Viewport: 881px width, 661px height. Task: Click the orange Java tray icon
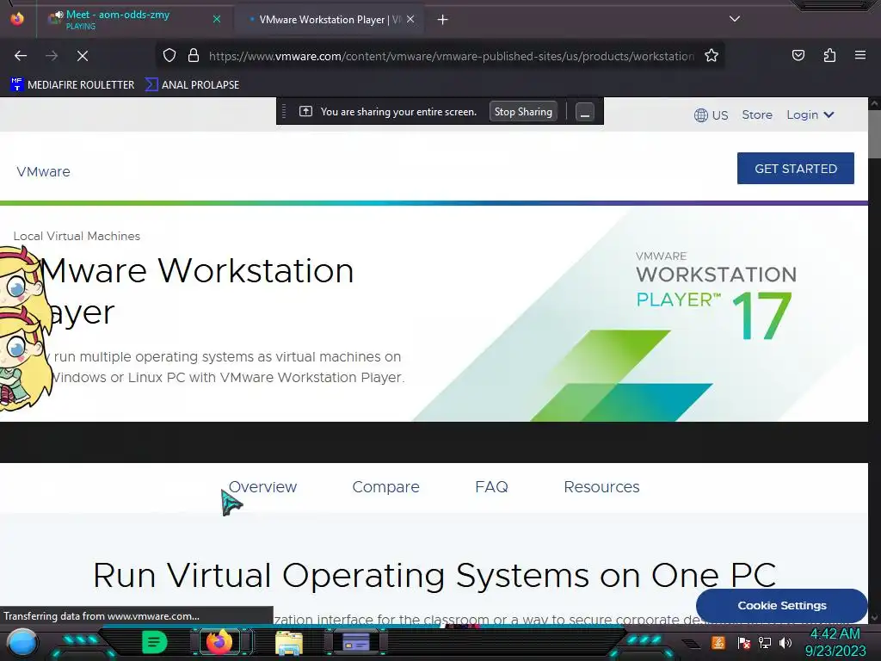point(718,642)
